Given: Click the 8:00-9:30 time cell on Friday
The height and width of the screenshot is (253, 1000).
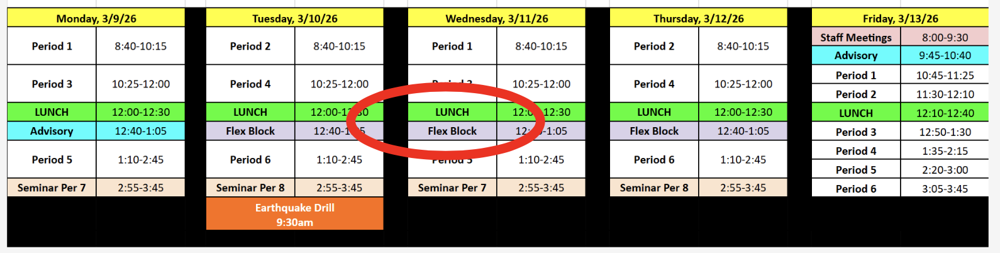Looking at the screenshot, I should (945, 37).
